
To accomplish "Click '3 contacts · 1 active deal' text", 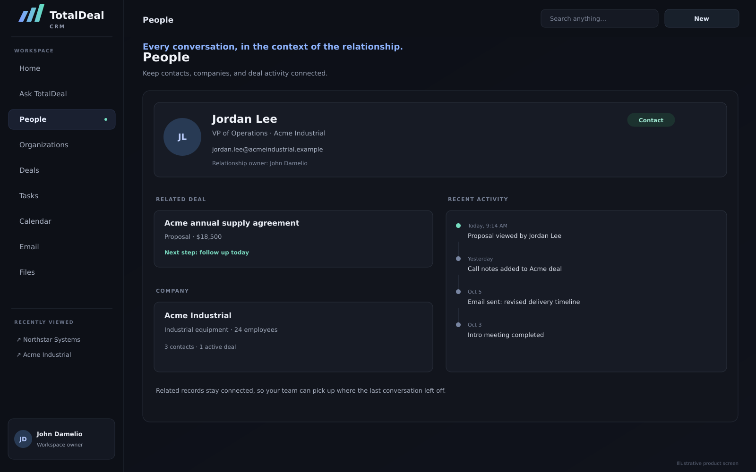I will (200, 347).
